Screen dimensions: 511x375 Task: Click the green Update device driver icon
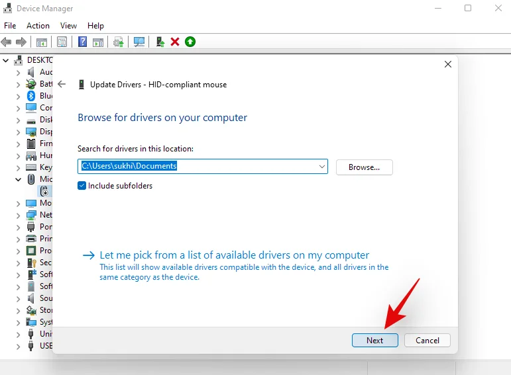[190, 42]
